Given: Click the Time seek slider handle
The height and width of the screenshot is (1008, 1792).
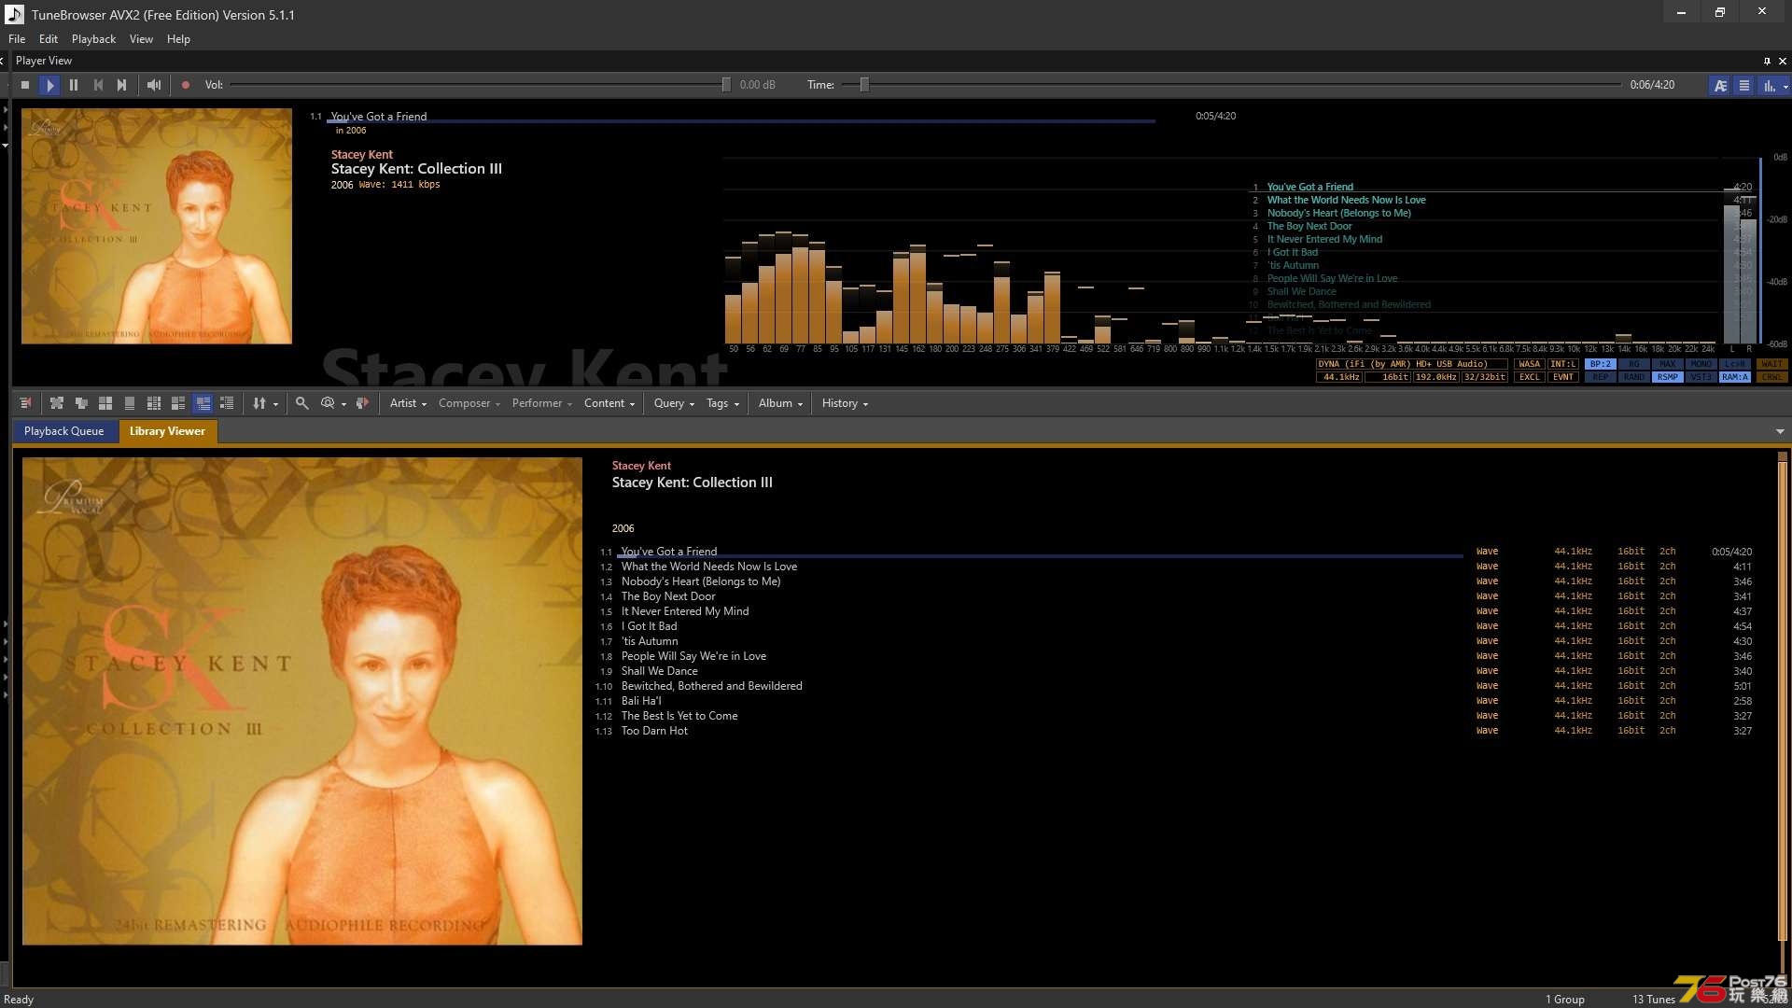Looking at the screenshot, I should pos(864,85).
